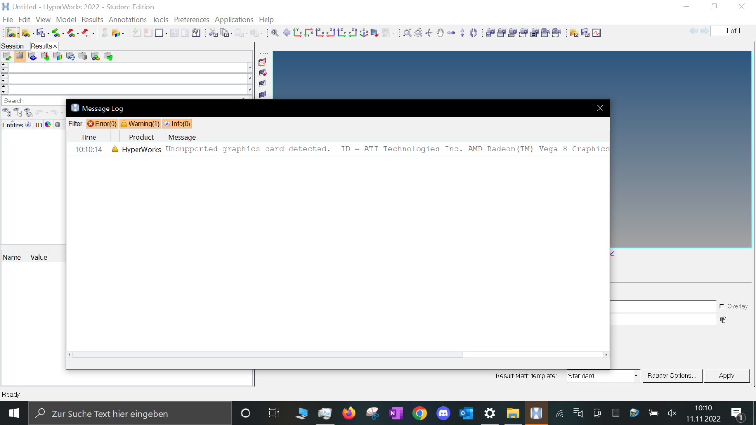This screenshot has width=756, height=425.
Task: Expand the second browser filter dropdown
Action: 249,78
